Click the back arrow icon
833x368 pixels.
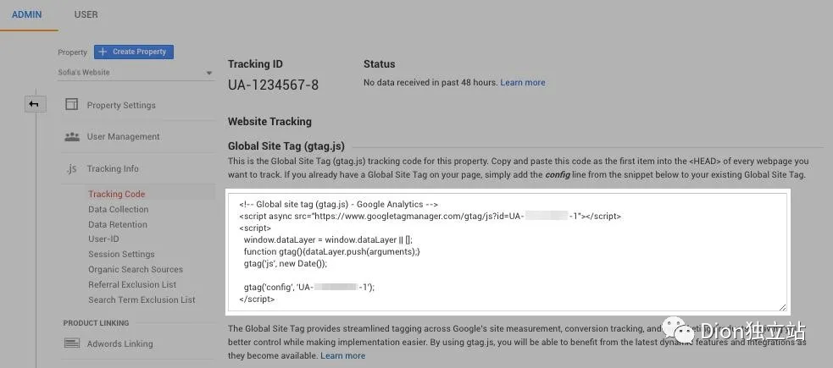pyautogui.click(x=34, y=104)
